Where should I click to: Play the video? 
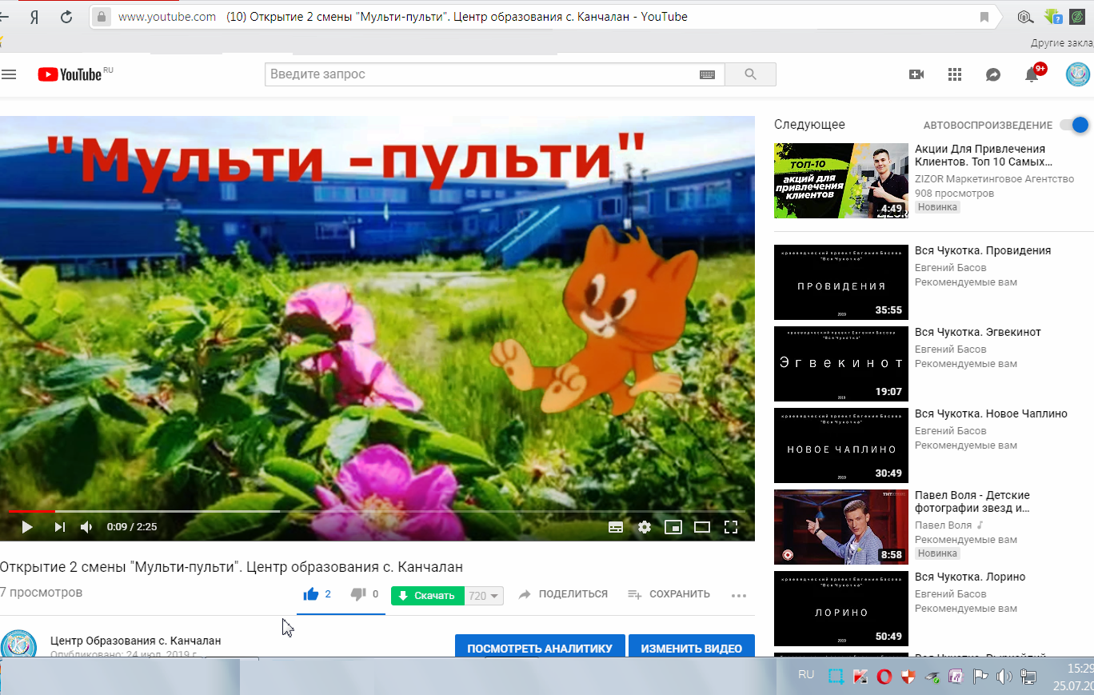tap(27, 527)
